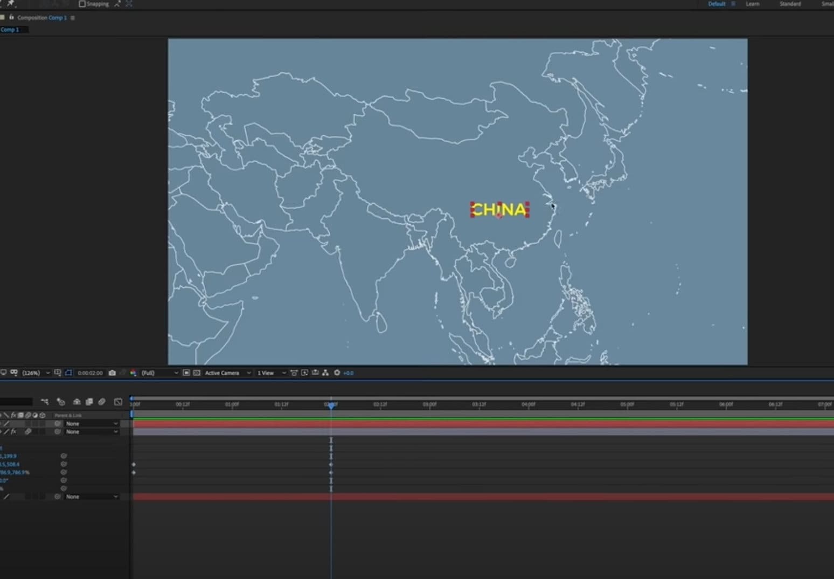Click the colored channel and color management icon
The width and height of the screenshot is (834, 579).
(134, 373)
